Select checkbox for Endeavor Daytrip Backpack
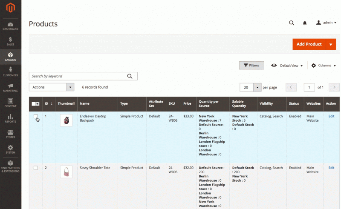This screenshot has height=209, width=341. tap(36, 116)
